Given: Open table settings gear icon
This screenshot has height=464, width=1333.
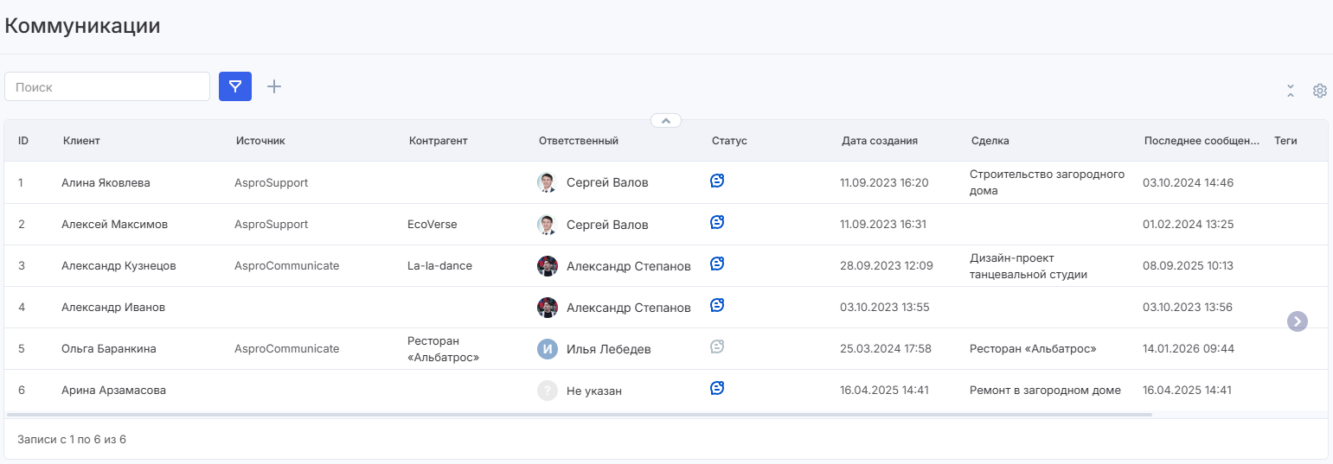Looking at the screenshot, I should (x=1319, y=91).
